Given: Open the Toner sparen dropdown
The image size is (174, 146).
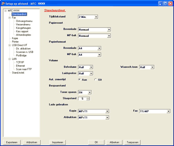Looking at the screenshot, I should coord(89,92).
